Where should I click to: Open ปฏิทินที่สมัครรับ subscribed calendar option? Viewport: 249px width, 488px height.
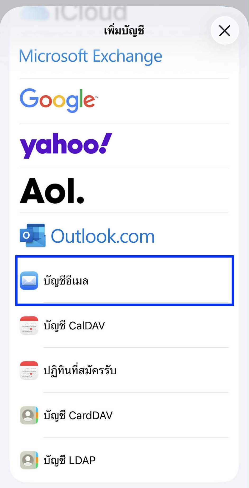tap(124, 370)
